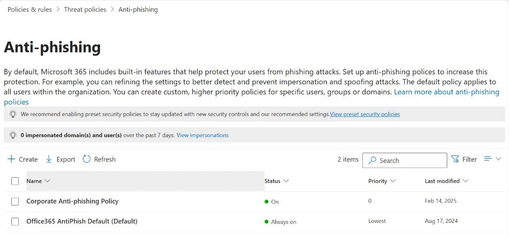Click the Status column header label
This screenshot has height=238, width=509.
coord(272,181)
